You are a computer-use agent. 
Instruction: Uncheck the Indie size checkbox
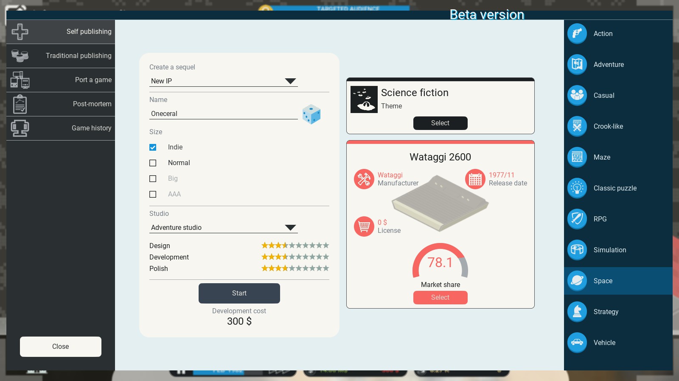153,147
